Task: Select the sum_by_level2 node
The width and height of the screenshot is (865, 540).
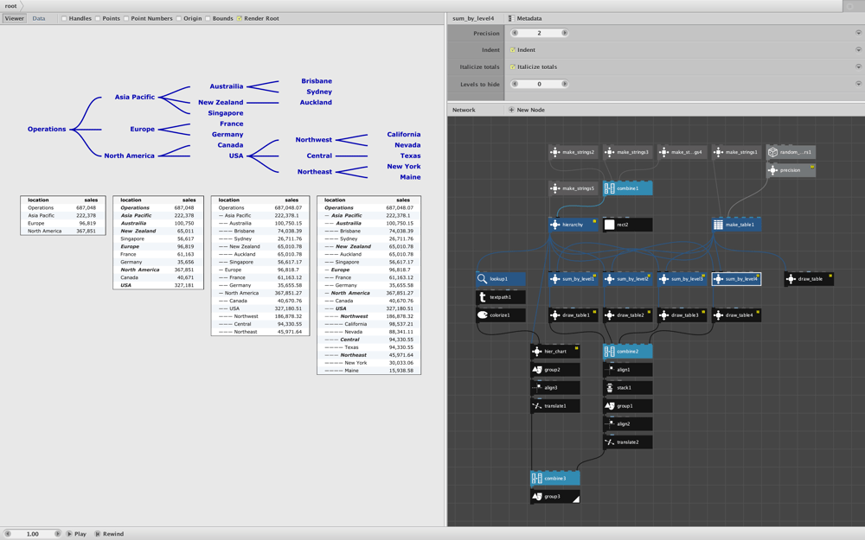Action: (x=628, y=279)
